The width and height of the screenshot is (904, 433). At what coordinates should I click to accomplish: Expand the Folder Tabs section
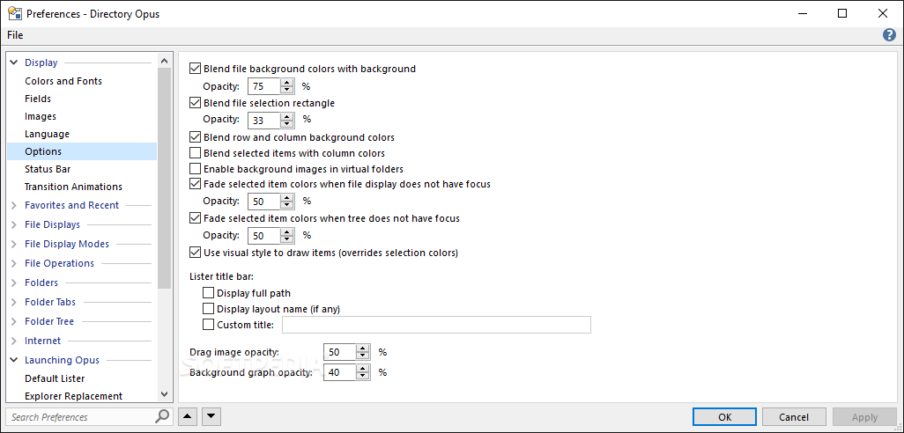(x=14, y=302)
